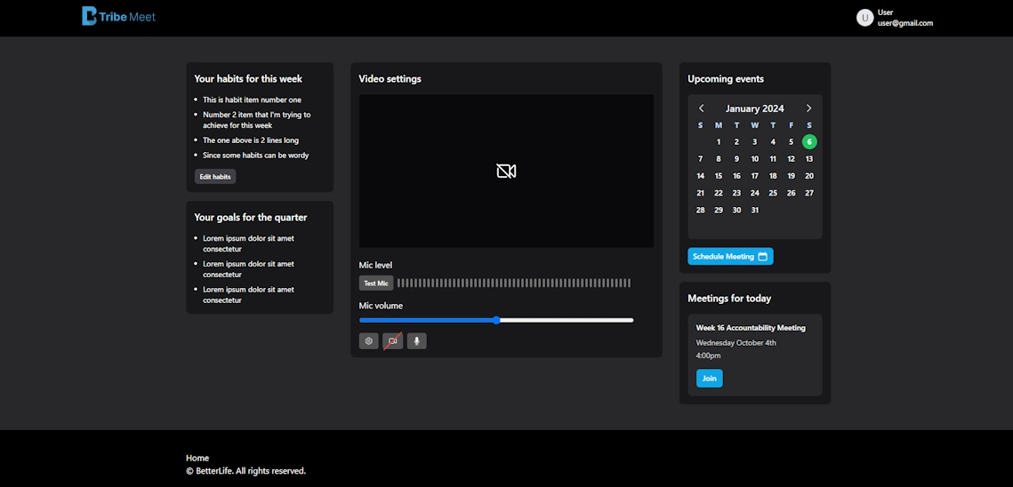1013x487 pixels.
Task: Go to next month in calendar
Action: [x=808, y=108]
